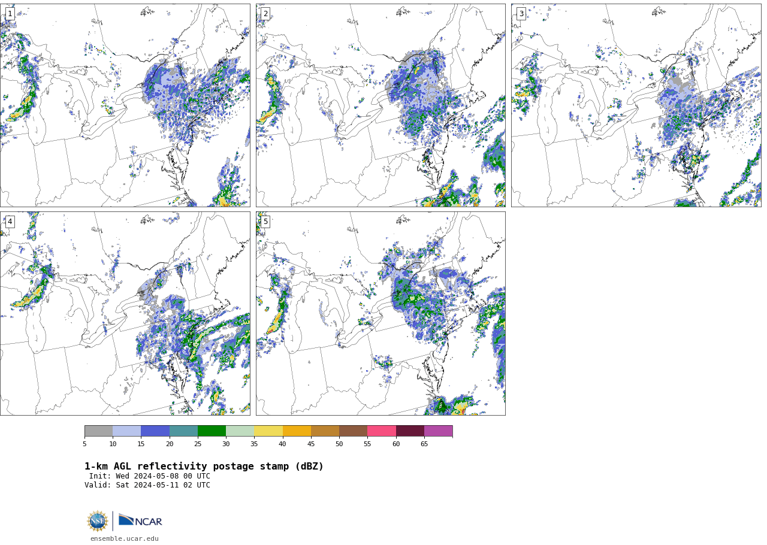The height and width of the screenshot is (545, 767).
Task: Click the Valid: Sat 2024-05-11 02 UTC line
Action: (x=147, y=485)
